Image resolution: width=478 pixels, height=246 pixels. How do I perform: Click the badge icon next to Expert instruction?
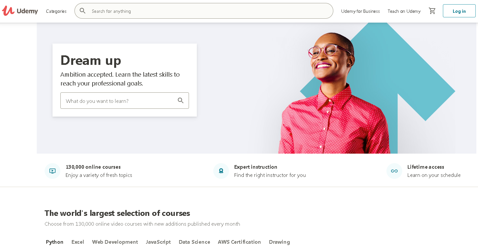221,171
